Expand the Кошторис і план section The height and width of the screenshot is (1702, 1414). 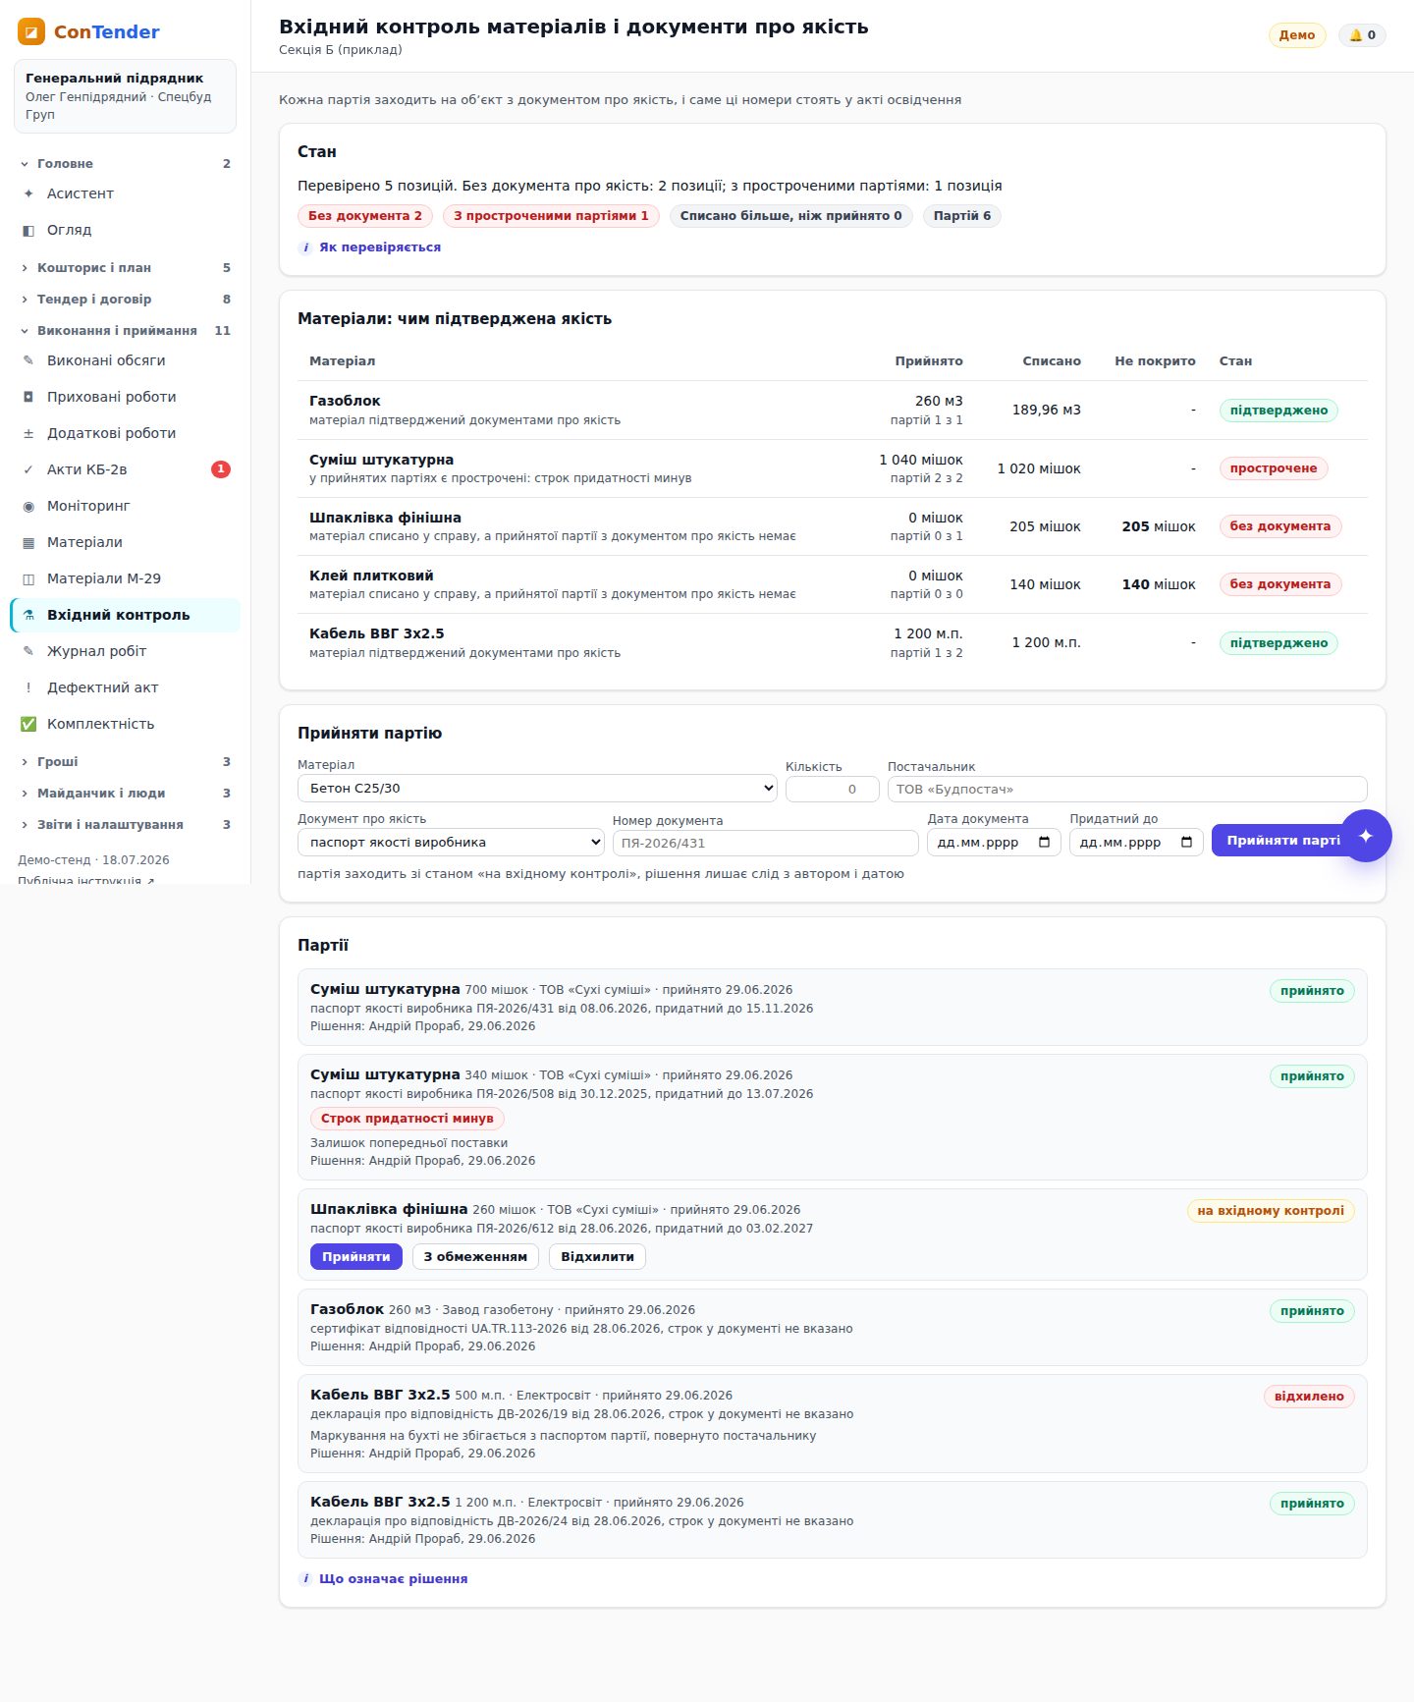pos(126,267)
